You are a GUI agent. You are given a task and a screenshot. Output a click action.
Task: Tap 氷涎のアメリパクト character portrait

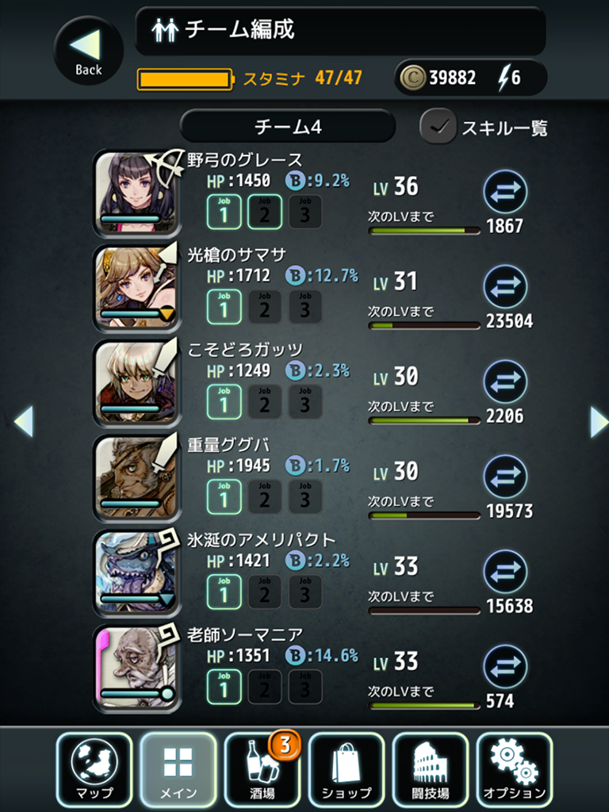point(136,573)
